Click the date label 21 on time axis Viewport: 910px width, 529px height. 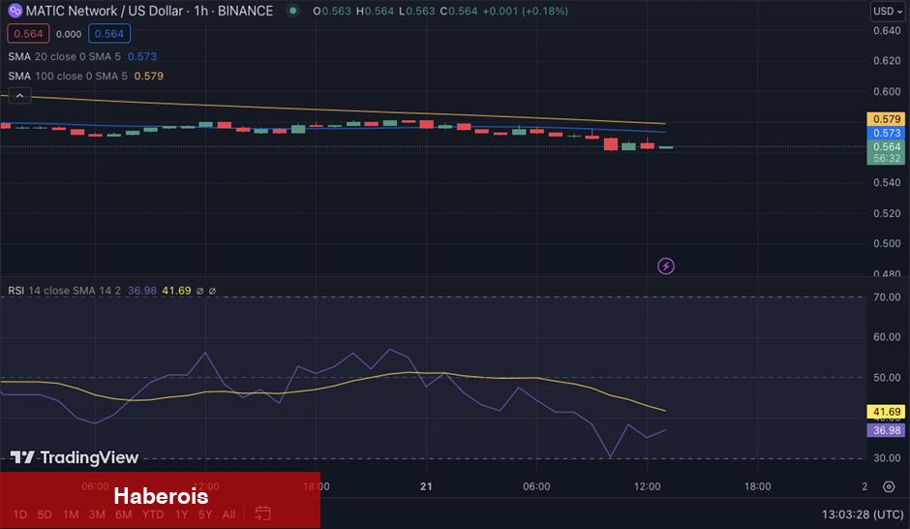(426, 486)
